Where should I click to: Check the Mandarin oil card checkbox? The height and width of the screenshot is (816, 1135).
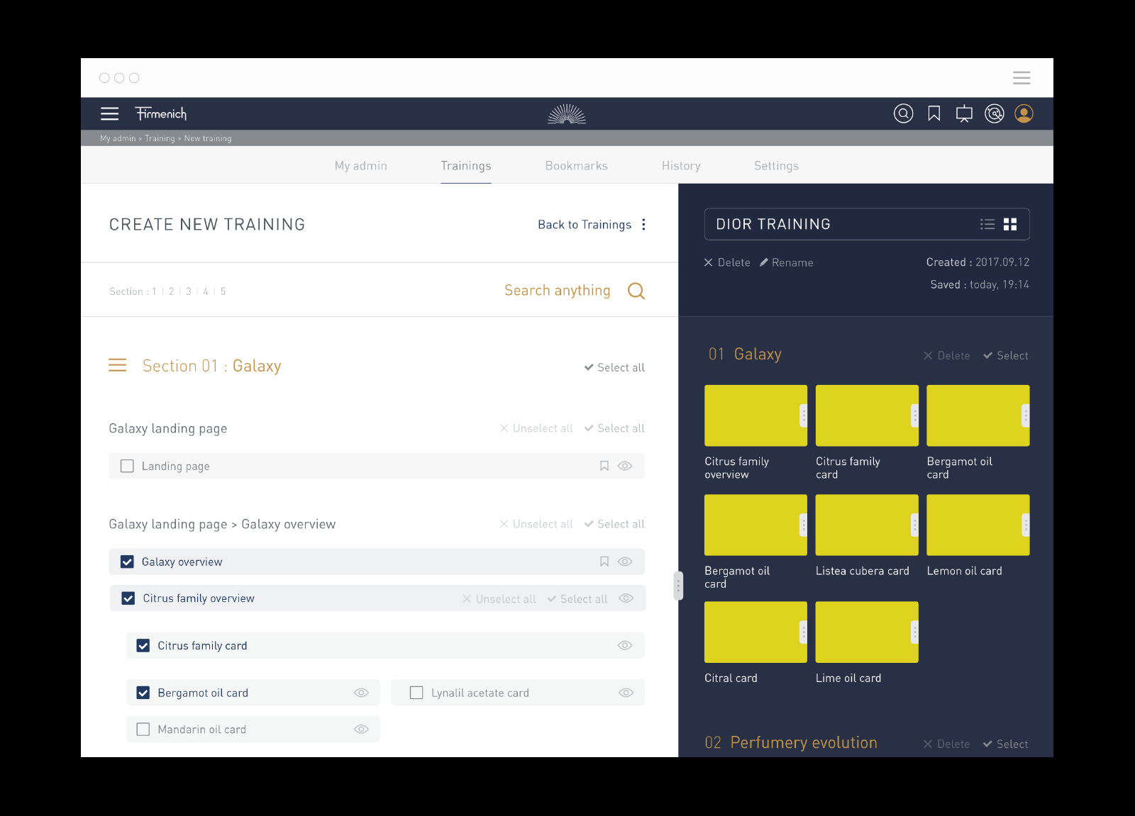coord(143,730)
